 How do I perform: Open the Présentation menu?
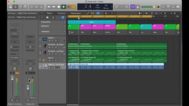point(77,13)
